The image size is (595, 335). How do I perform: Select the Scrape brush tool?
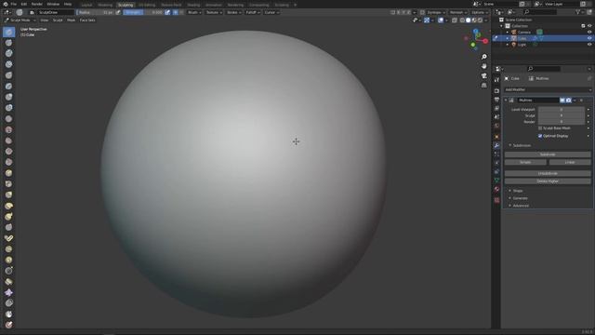point(8,162)
